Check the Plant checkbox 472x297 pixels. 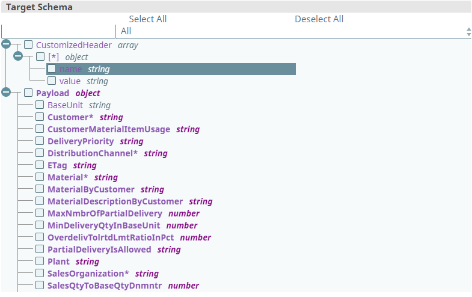click(x=40, y=261)
